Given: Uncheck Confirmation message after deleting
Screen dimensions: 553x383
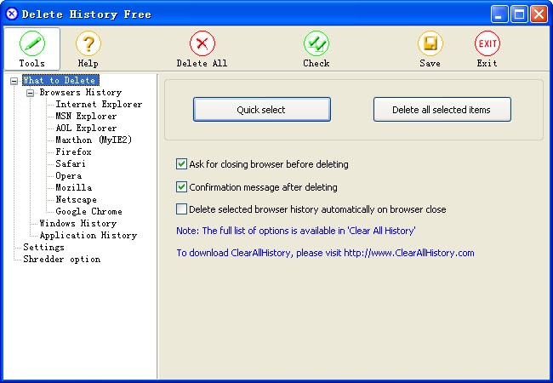Looking at the screenshot, I should pyautogui.click(x=181, y=187).
